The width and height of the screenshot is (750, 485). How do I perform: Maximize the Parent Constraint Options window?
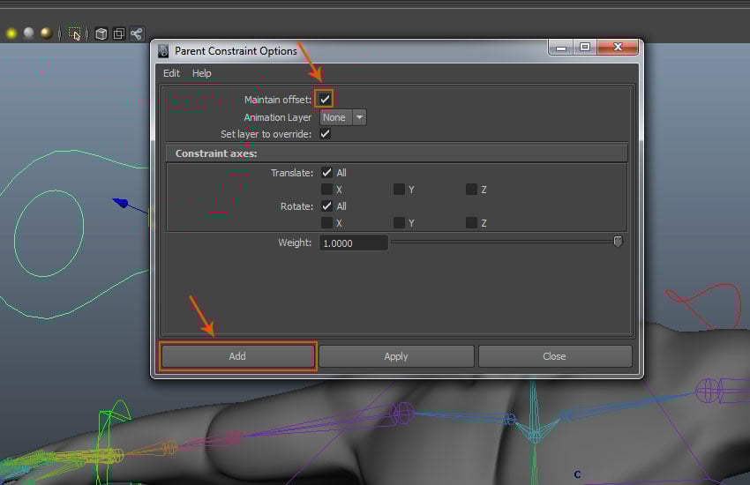coord(584,47)
